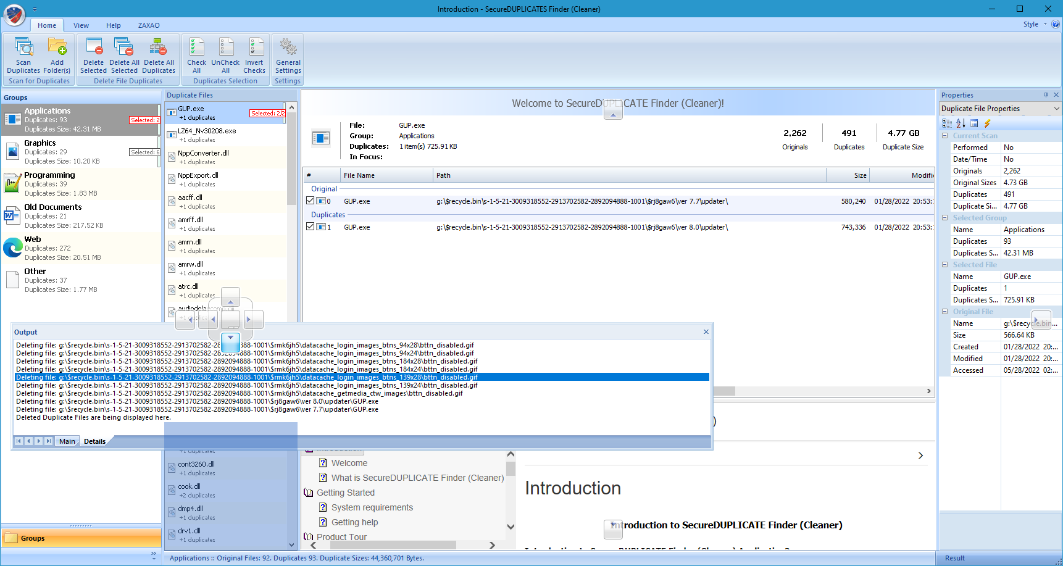Open the Welcome help topic
1063x566 pixels.
point(349,463)
